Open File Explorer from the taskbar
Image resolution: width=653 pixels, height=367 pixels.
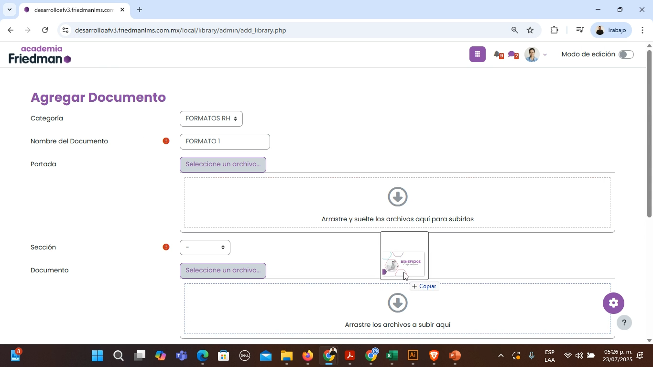coord(286,356)
